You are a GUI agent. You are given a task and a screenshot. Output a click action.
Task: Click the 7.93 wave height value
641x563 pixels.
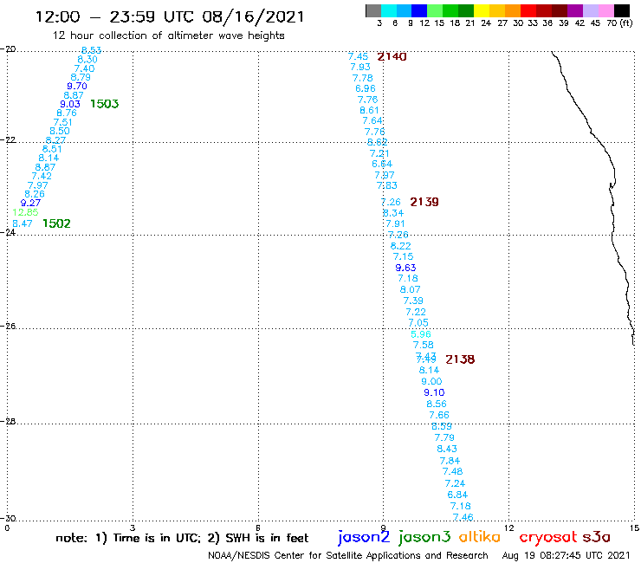click(x=360, y=67)
